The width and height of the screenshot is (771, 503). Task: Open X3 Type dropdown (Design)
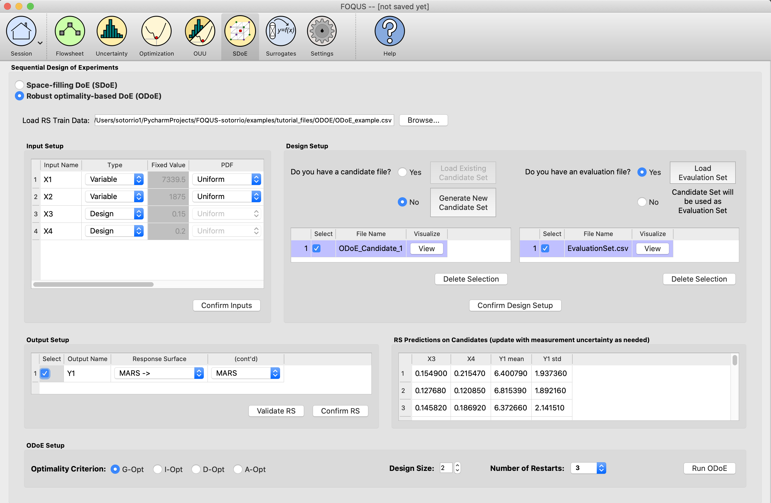pyautogui.click(x=114, y=214)
